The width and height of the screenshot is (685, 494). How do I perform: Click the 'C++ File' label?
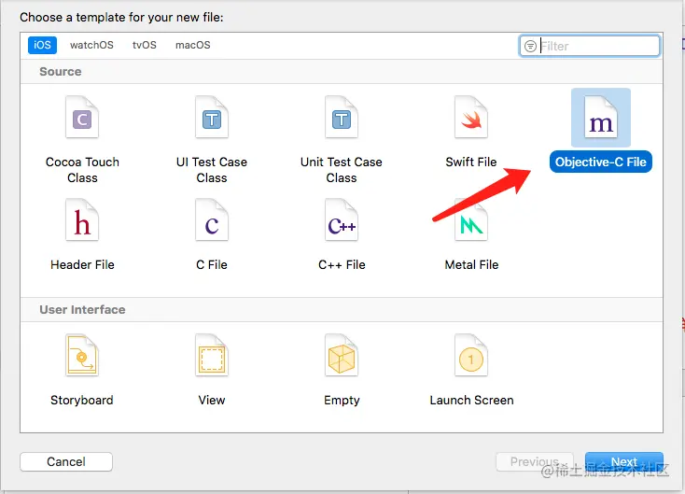click(x=342, y=264)
